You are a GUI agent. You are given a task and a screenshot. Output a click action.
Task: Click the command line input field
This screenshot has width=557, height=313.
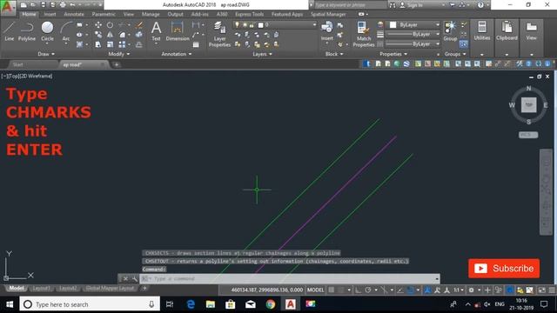[x=290, y=278]
